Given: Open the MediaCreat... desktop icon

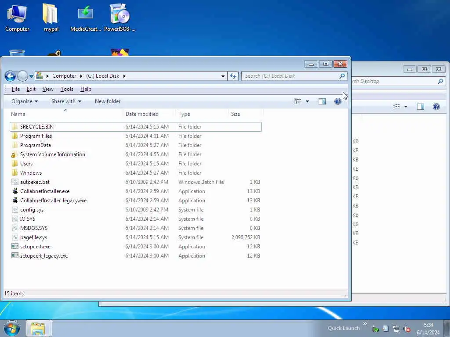Looking at the screenshot, I should pos(86,17).
